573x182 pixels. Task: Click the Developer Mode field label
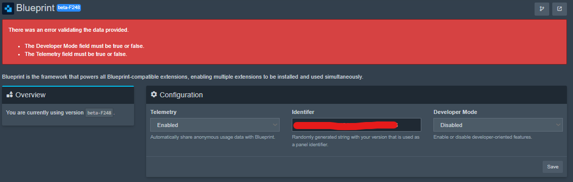coord(455,112)
